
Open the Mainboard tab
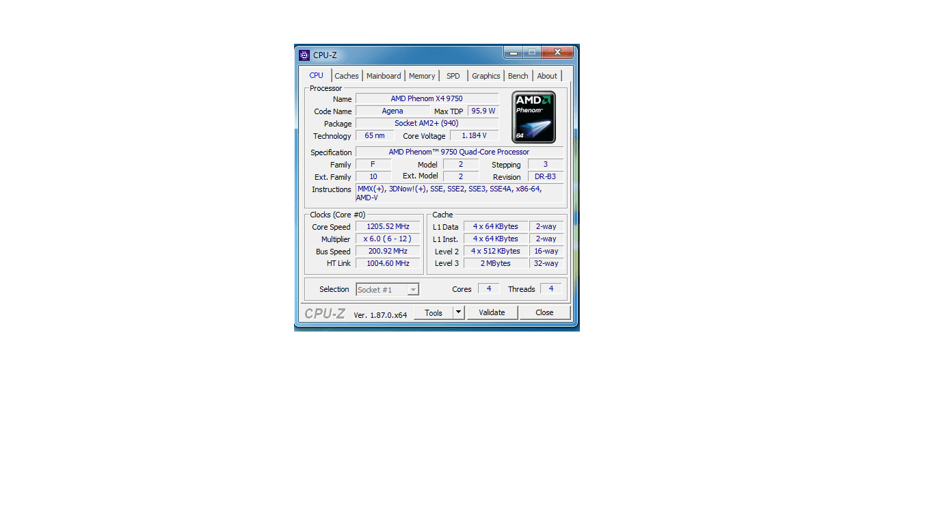pyautogui.click(x=384, y=76)
